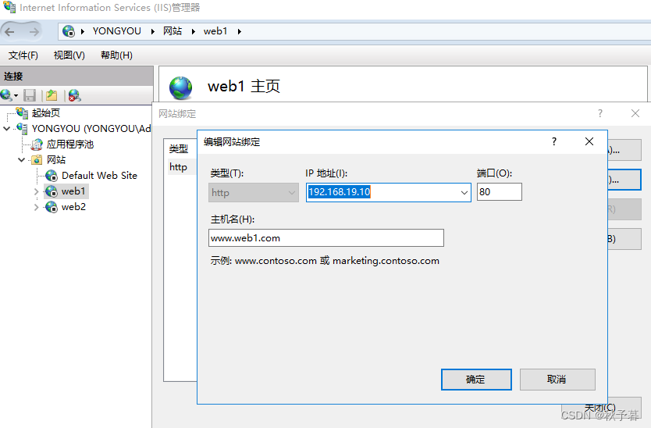Expand breadcrumb arrow after 网站
This screenshot has height=428, width=651.
[193, 31]
